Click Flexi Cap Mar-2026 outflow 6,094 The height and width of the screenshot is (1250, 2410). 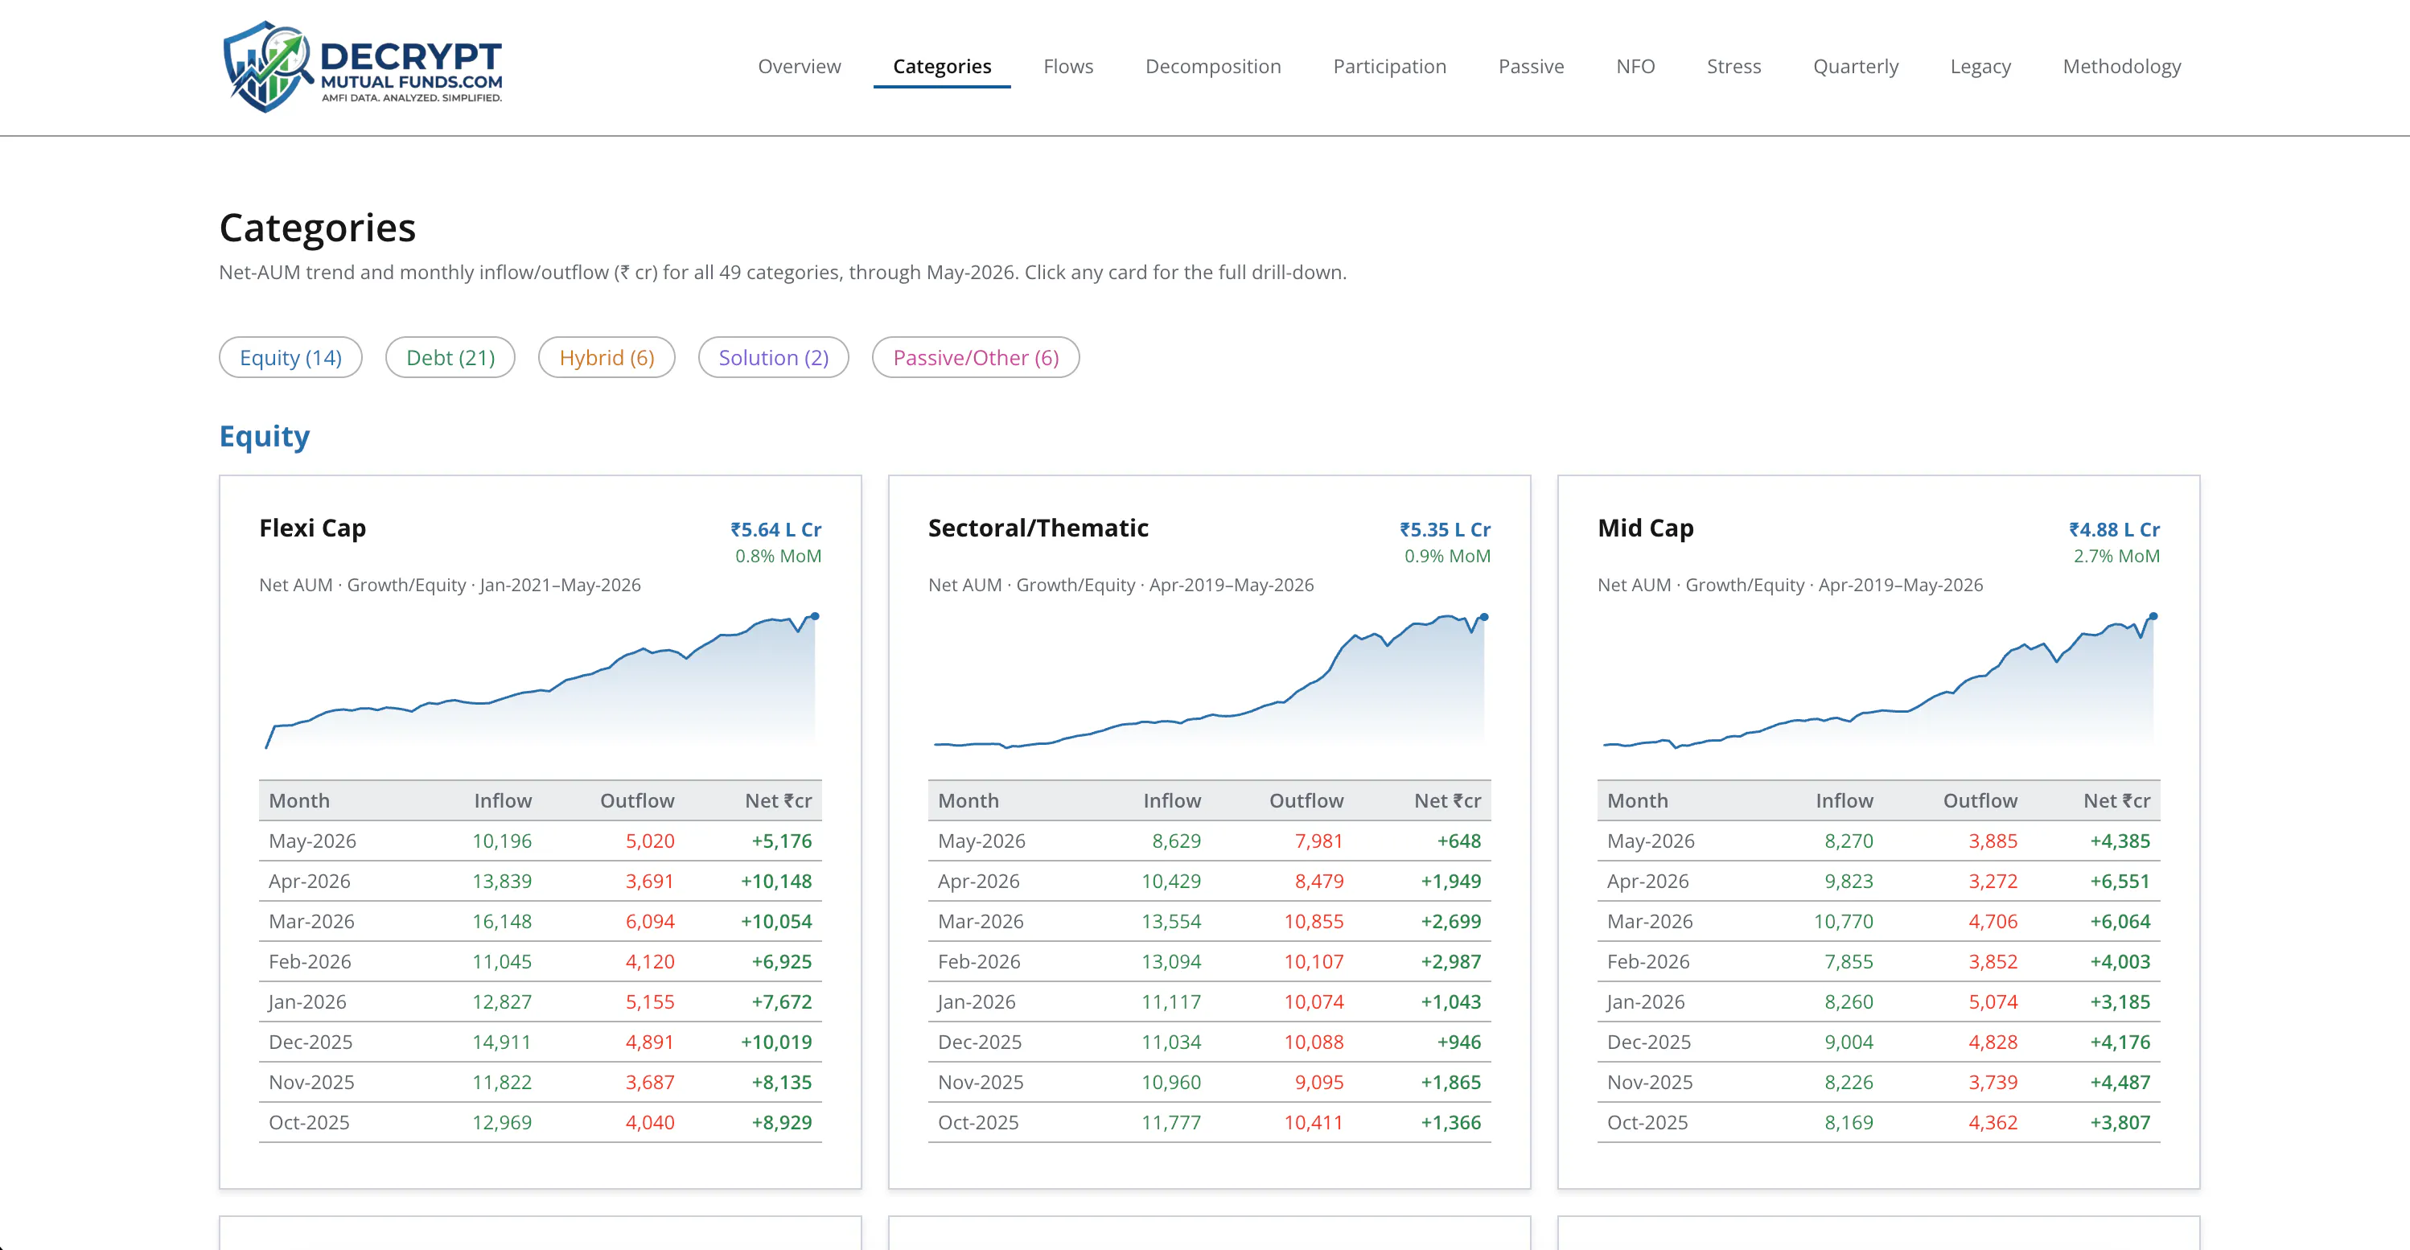click(x=650, y=922)
